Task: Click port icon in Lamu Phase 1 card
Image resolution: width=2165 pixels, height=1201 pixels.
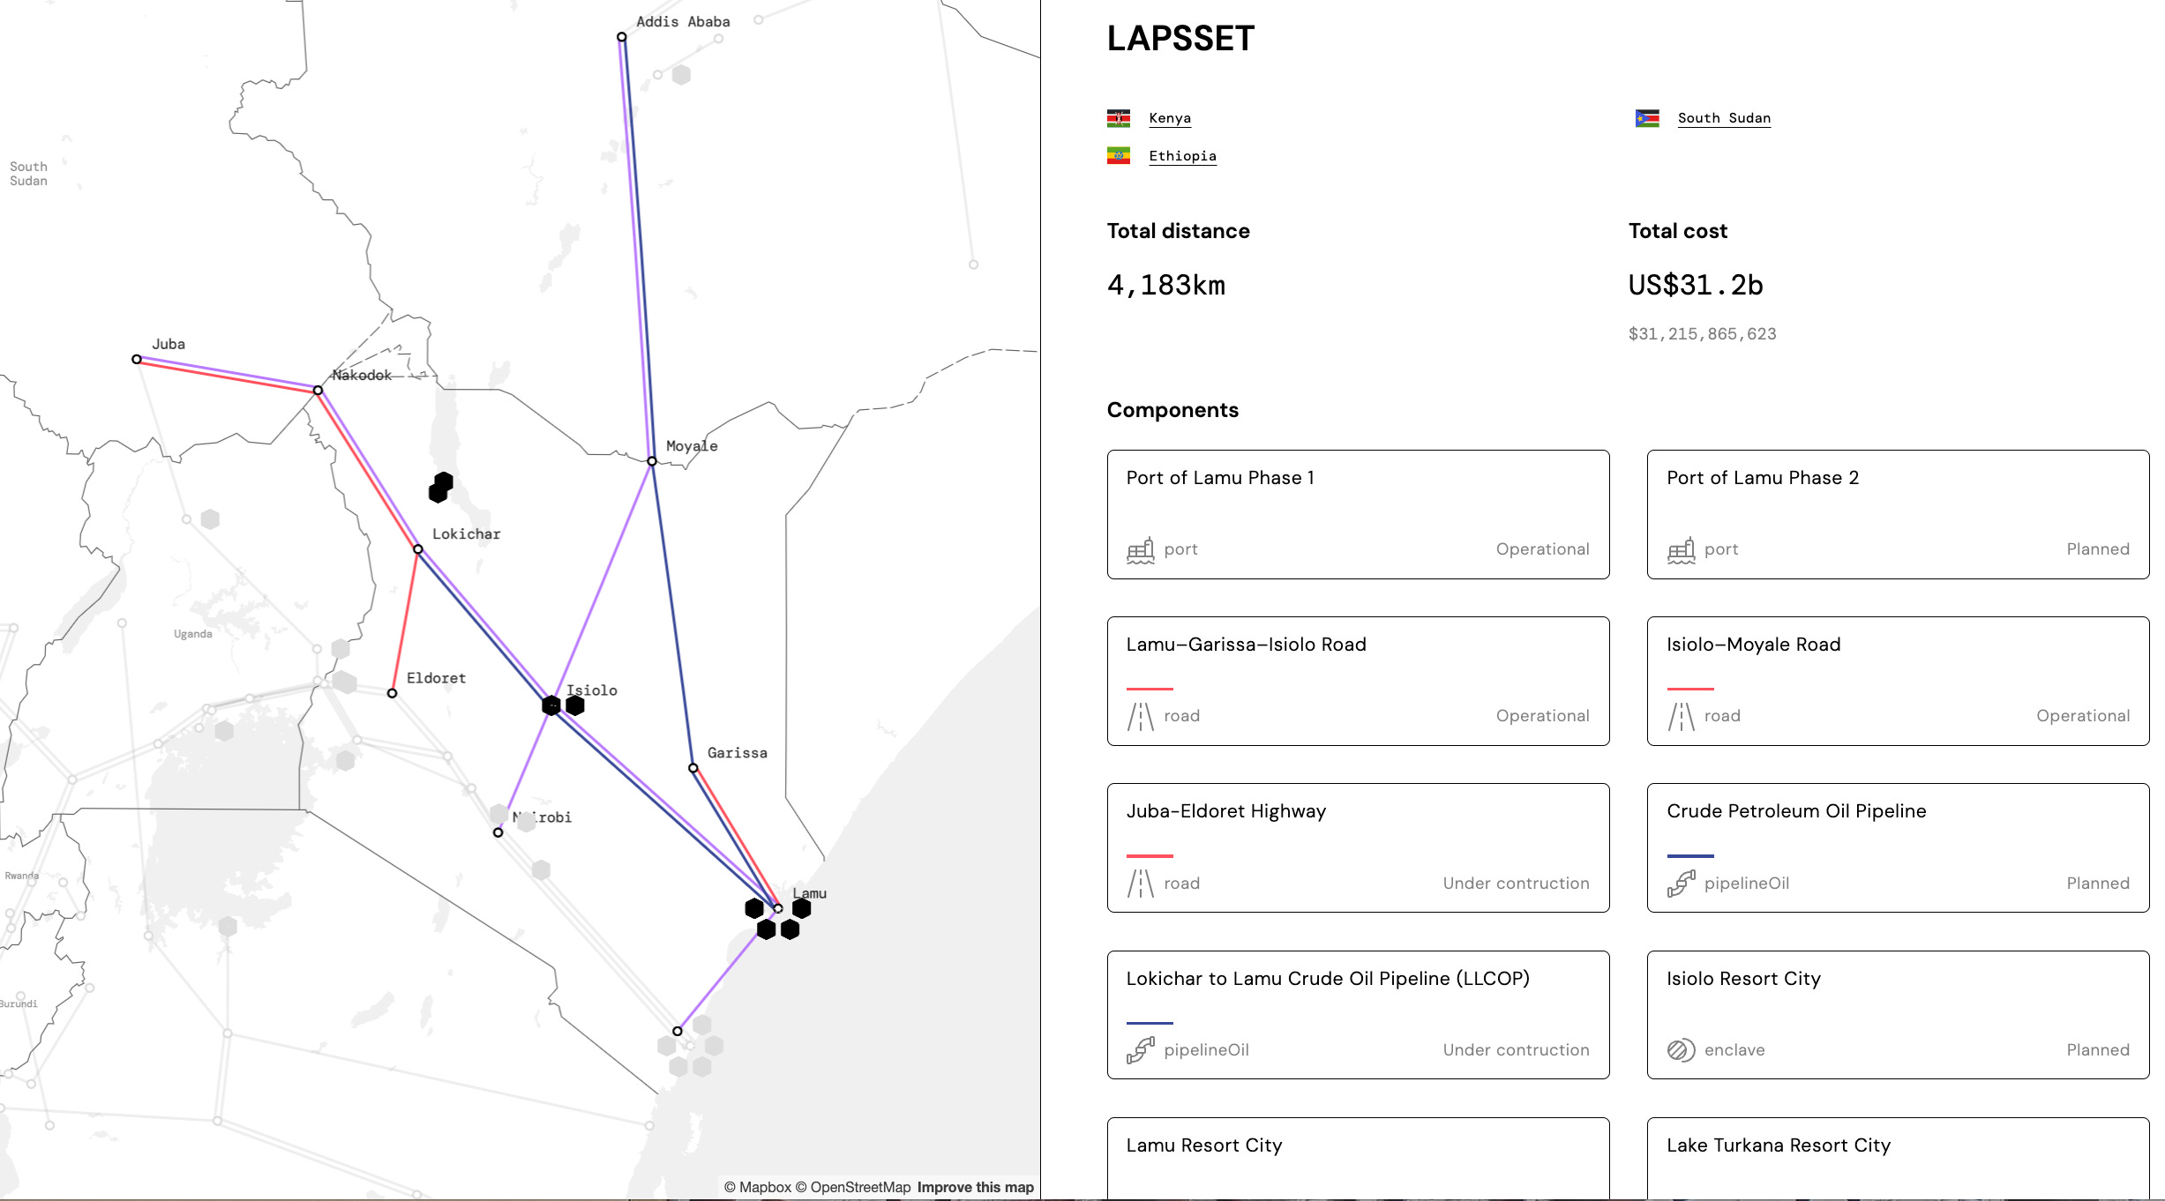Action: pos(1140,550)
